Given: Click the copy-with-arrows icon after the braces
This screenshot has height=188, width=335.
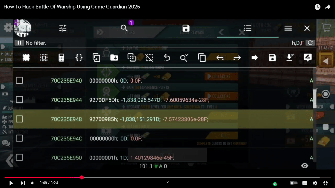Looking at the screenshot, I should [96, 57].
